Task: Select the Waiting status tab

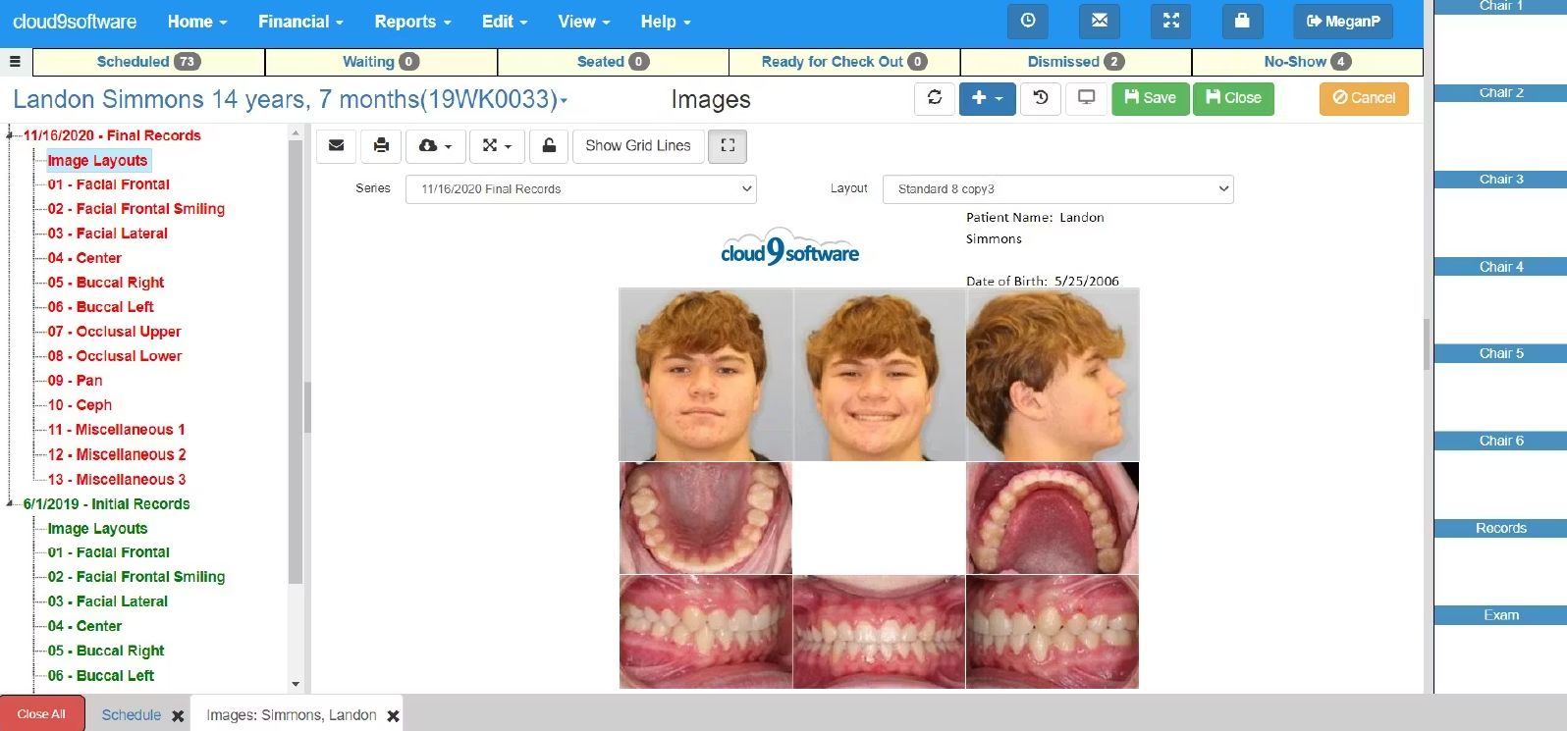Action: click(x=381, y=61)
